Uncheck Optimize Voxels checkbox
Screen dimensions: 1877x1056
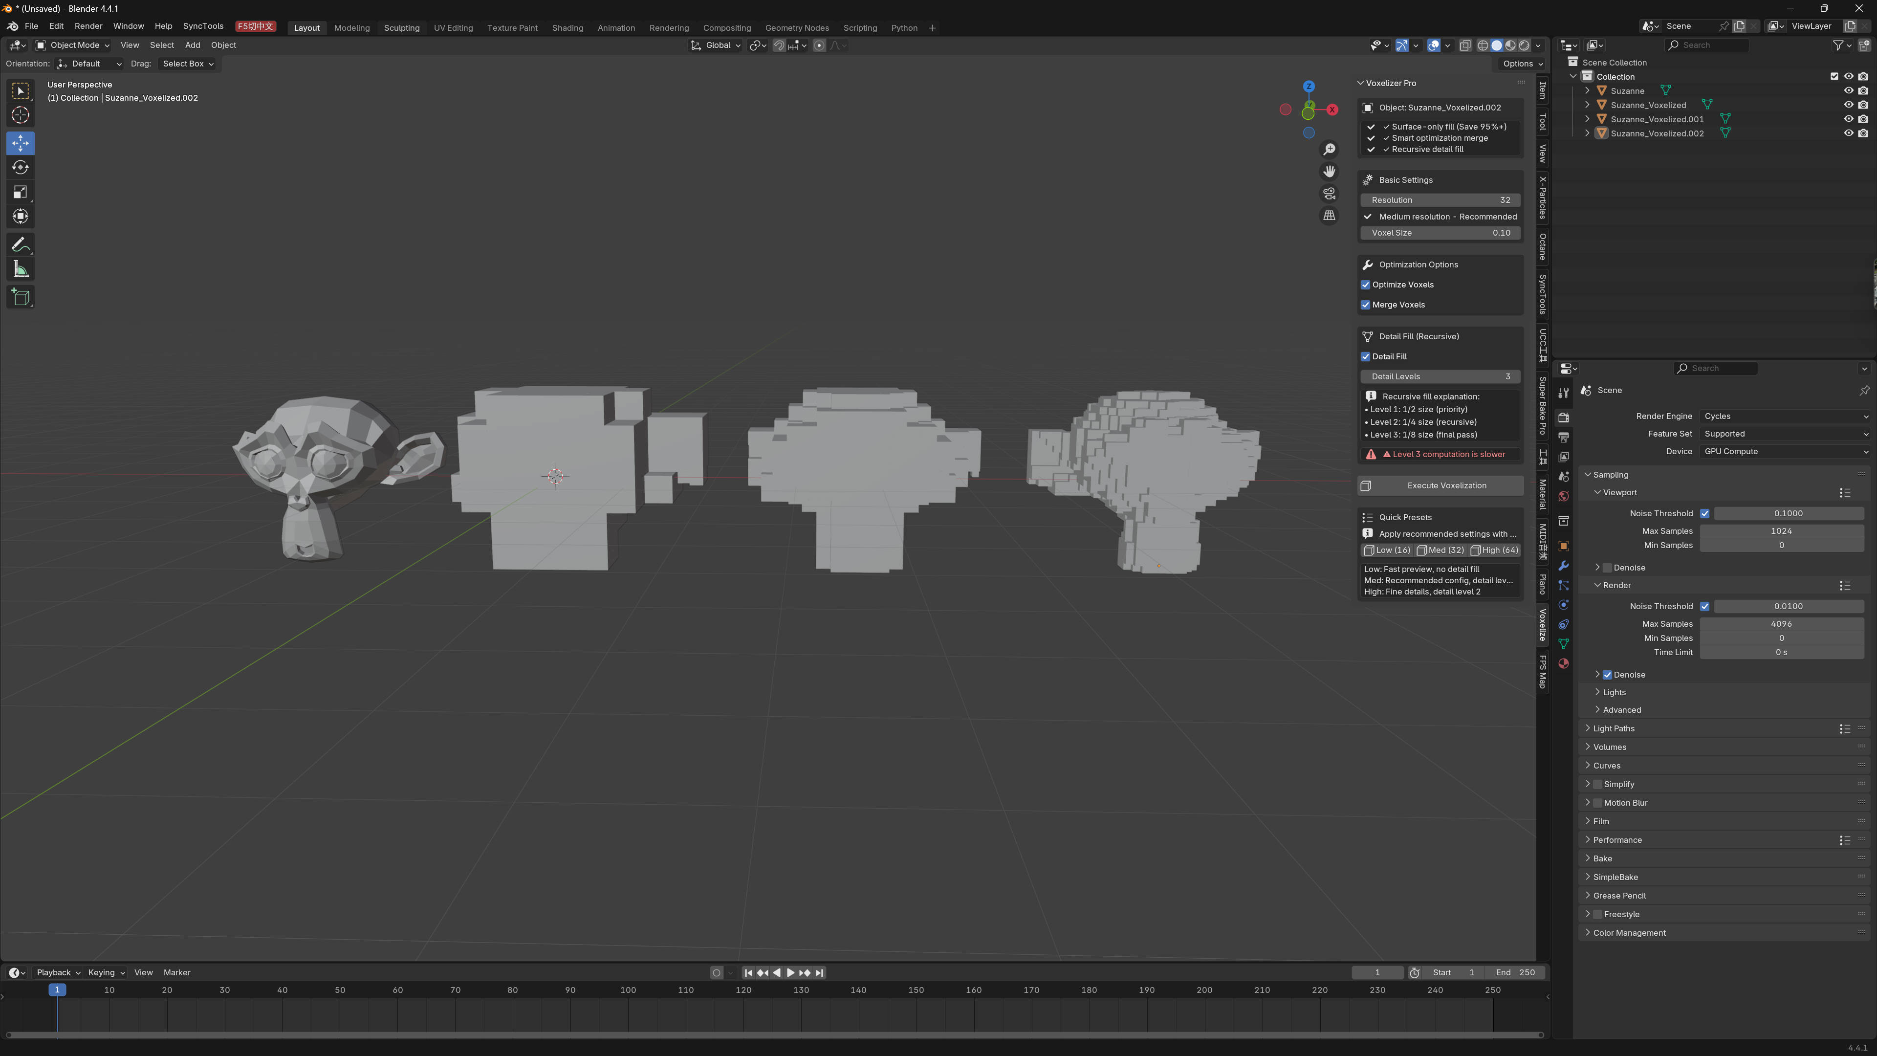click(1366, 285)
